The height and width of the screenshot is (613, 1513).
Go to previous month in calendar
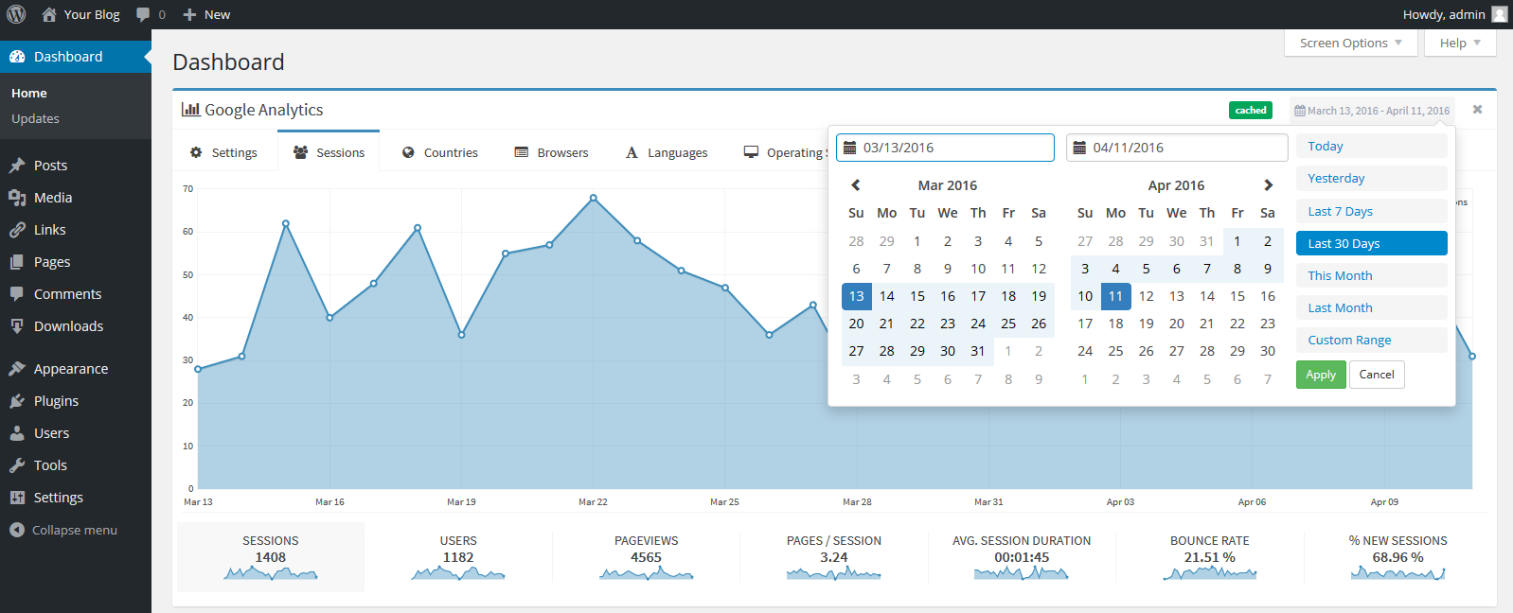pos(856,185)
